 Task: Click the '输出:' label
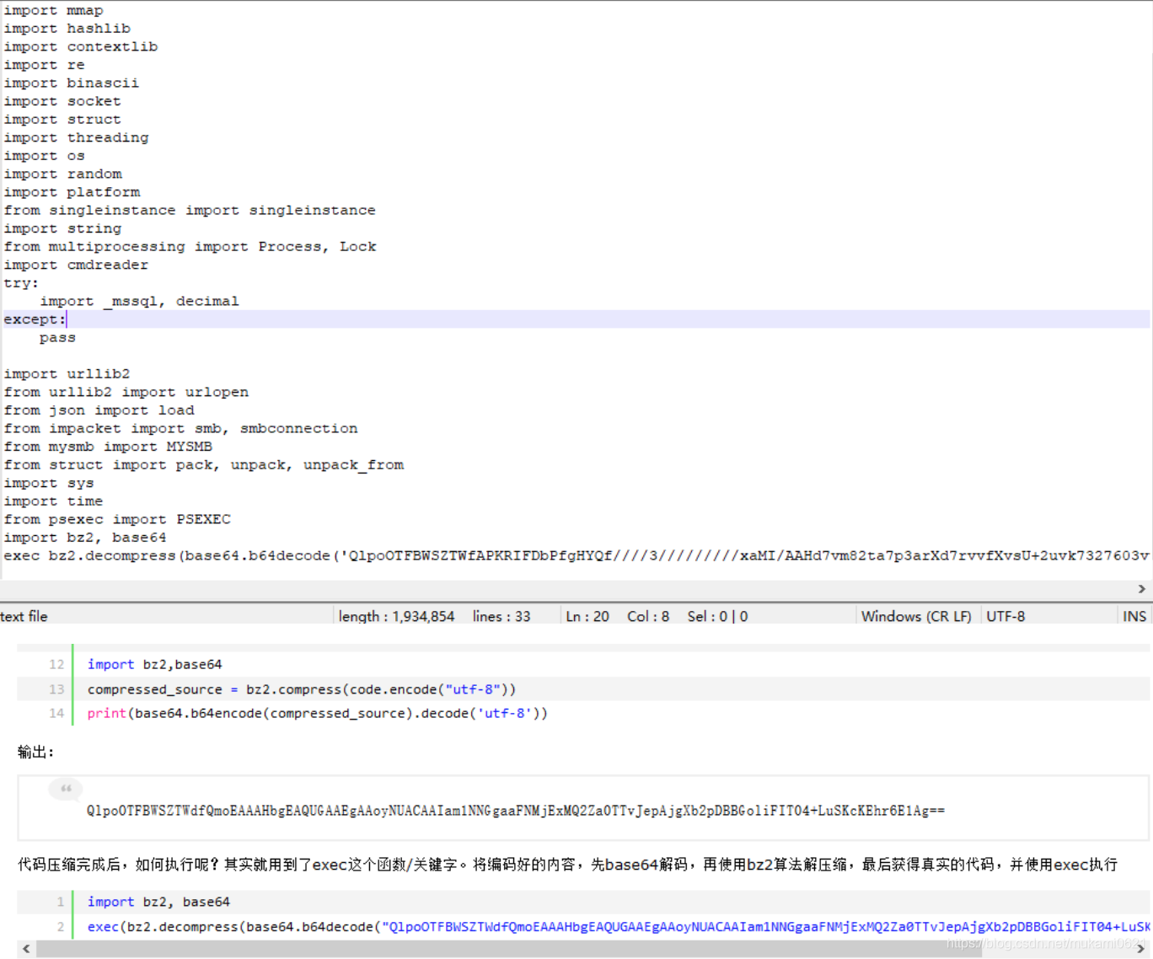(x=35, y=752)
